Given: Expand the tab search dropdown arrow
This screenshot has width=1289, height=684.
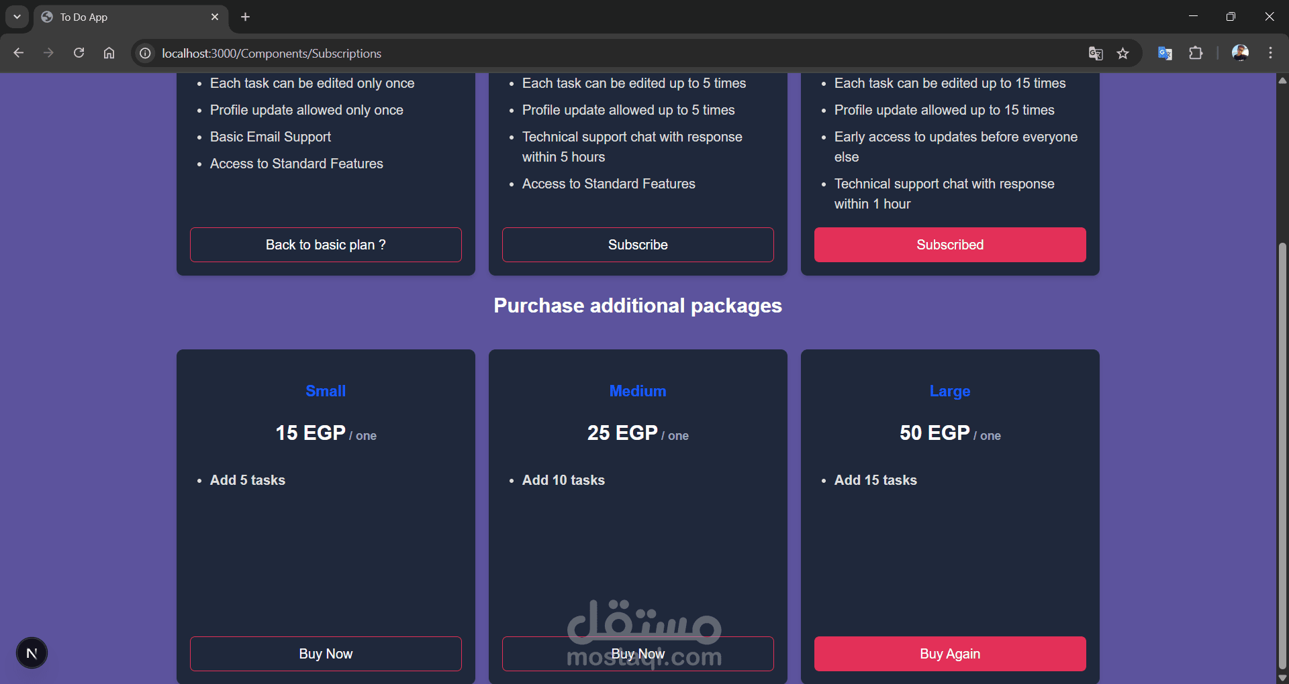Looking at the screenshot, I should (x=17, y=17).
